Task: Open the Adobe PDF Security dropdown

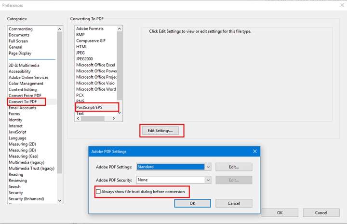Action: click(x=208, y=180)
